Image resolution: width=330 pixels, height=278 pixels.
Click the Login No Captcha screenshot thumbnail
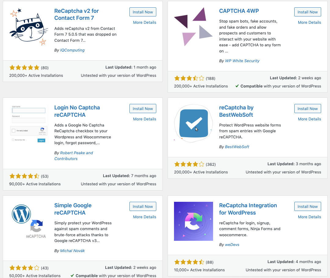click(29, 123)
